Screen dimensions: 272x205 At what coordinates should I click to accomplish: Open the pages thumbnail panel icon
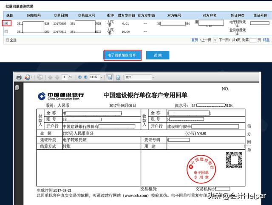[x=17, y=88]
